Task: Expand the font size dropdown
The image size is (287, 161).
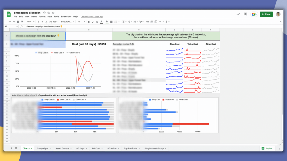Action: coord(81,22)
